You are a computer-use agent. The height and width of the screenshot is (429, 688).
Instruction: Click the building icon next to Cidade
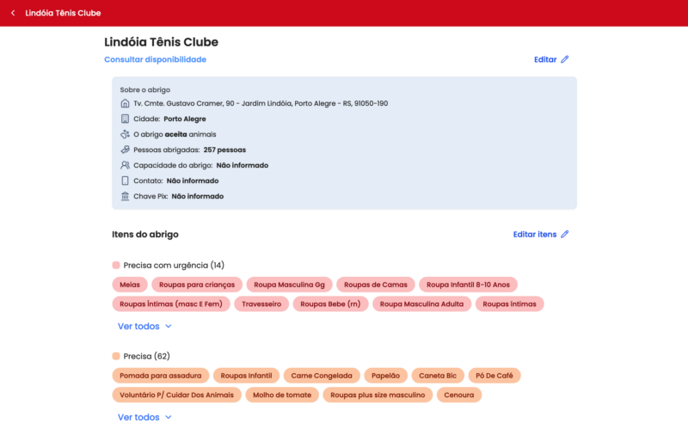point(125,119)
